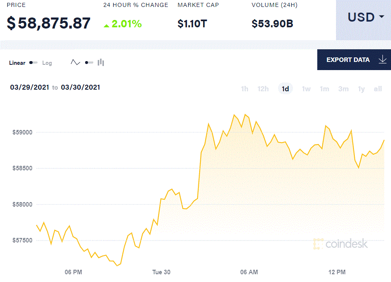The image size is (391, 282).
Task: Select the candlestick chart icon
Action: click(x=101, y=62)
